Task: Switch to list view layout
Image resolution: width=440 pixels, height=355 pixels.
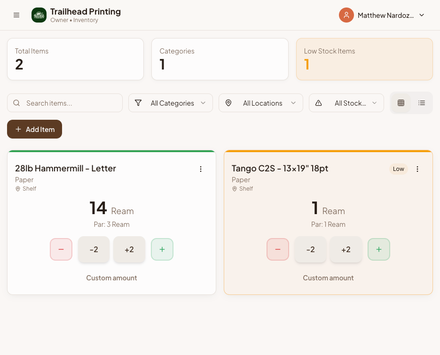Action: pos(422,102)
